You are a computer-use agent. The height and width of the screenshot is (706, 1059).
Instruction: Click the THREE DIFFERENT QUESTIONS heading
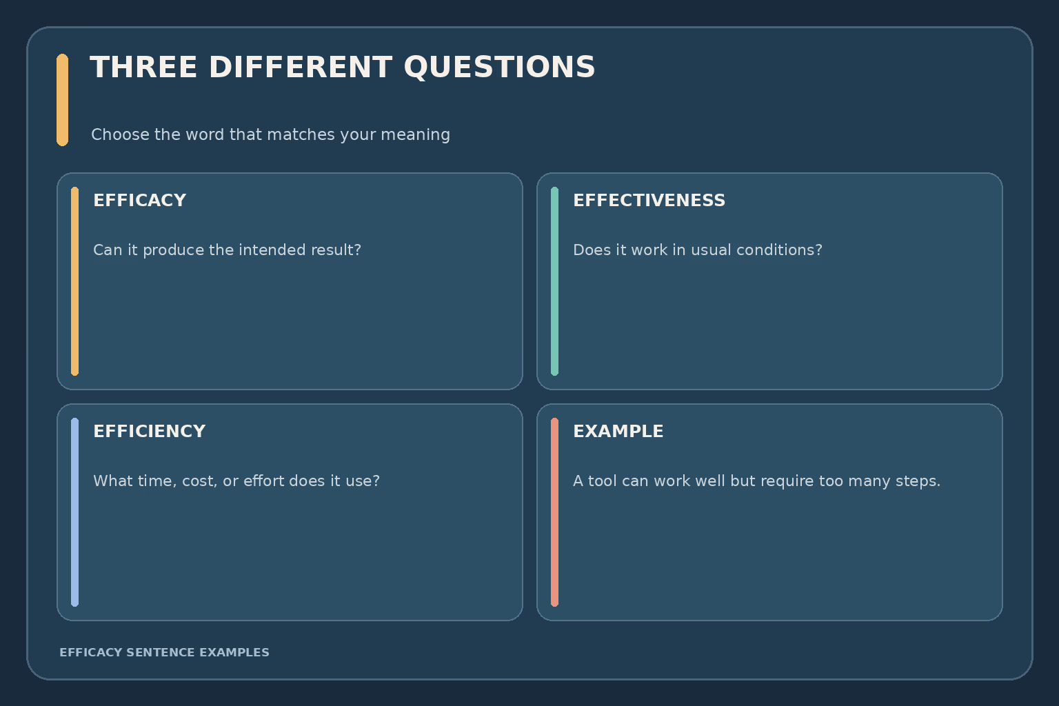point(343,68)
